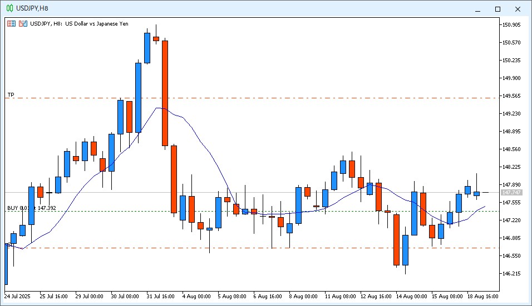Click the 150.905 price scale label
Image resolution: width=532 pixels, height=306 pixels.
pos(511,25)
